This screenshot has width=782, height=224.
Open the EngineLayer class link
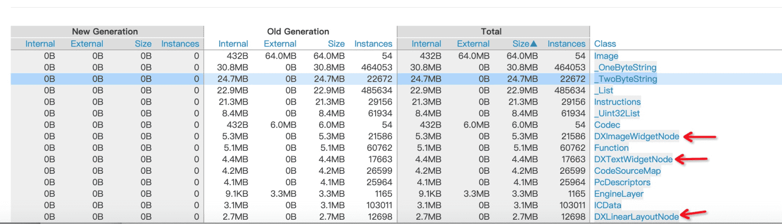(618, 194)
